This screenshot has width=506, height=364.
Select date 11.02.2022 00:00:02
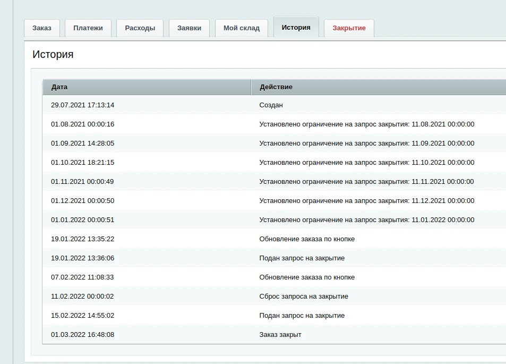[x=82, y=296]
